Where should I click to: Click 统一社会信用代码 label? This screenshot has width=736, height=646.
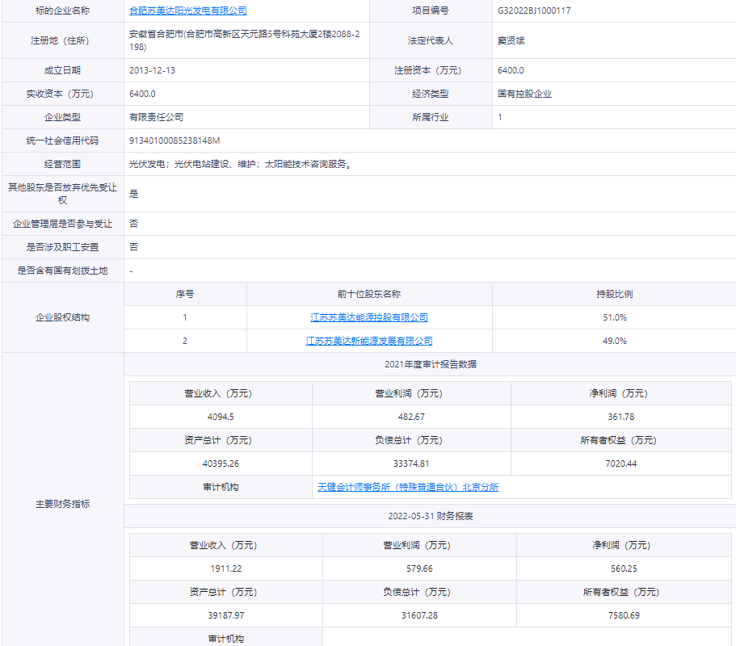62,141
